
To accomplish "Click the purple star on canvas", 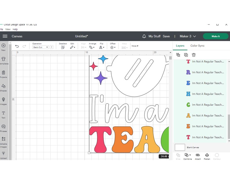I will click(x=101, y=78).
